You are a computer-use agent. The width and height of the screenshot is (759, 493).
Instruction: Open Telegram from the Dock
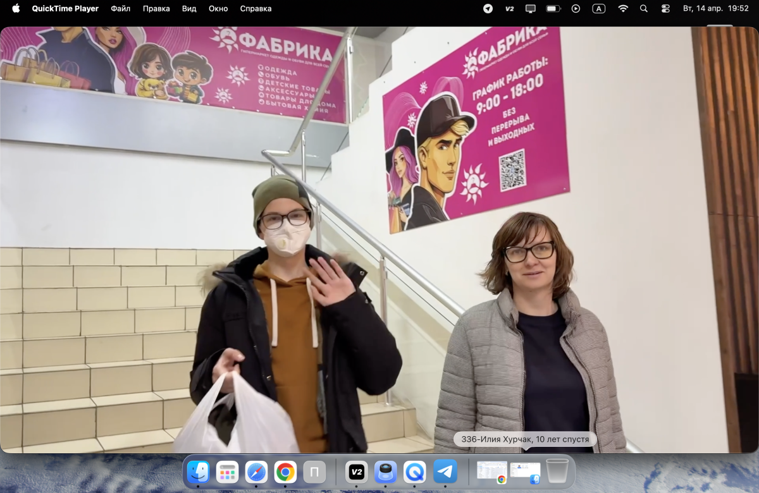pos(445,472)
